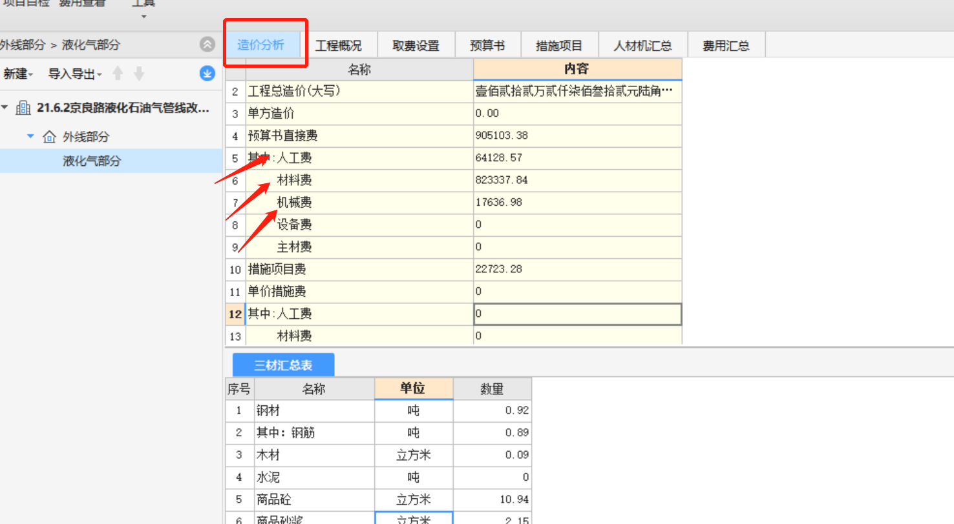Open the 人材机汇总 tab
954x524 pixels.
point(642,45)
